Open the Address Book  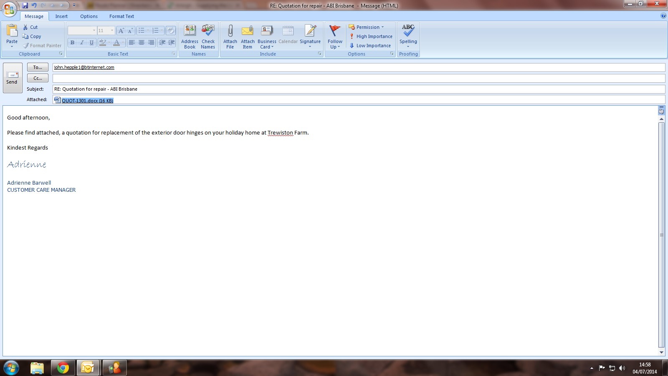[x=190, y=31]
